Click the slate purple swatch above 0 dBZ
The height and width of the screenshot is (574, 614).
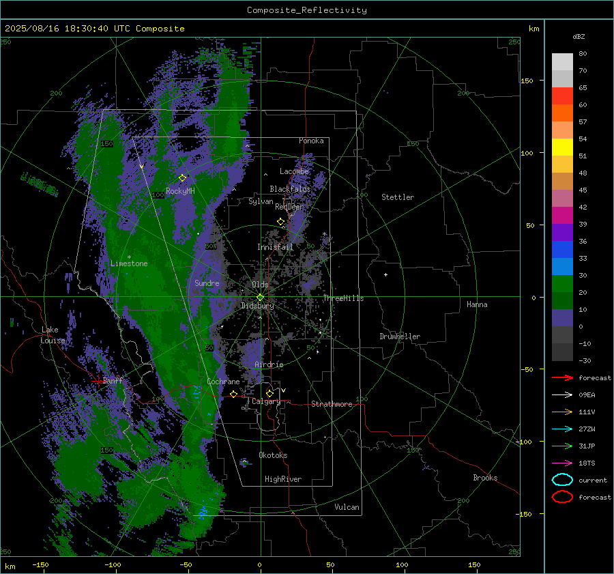point(562,318)
